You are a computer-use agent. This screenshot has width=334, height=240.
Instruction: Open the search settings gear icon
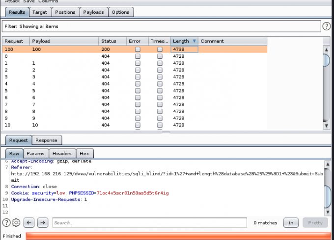[16, 222]
